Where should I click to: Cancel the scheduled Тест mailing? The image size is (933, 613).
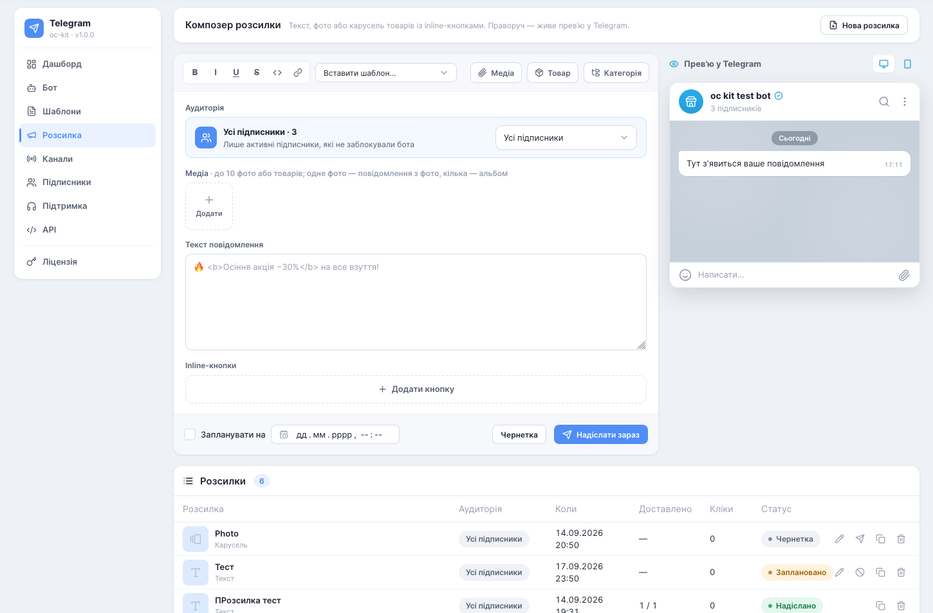pyautogui.click(x=860, y=573)
